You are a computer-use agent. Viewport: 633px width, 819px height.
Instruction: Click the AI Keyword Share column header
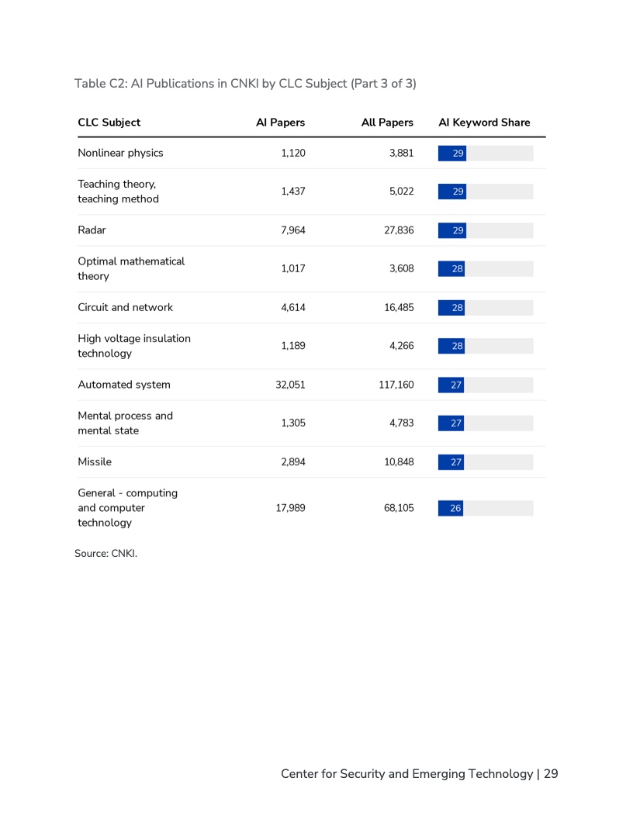pyautogui.click(x=484, y=123)
